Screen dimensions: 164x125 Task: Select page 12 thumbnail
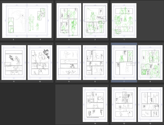click(150, 105)
